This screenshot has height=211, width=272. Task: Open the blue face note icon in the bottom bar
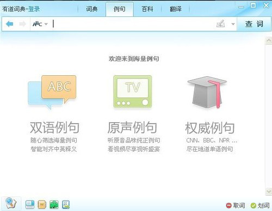pos(66,204)
